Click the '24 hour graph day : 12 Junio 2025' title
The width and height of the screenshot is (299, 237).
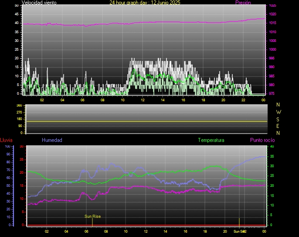(x=145, y=3)
